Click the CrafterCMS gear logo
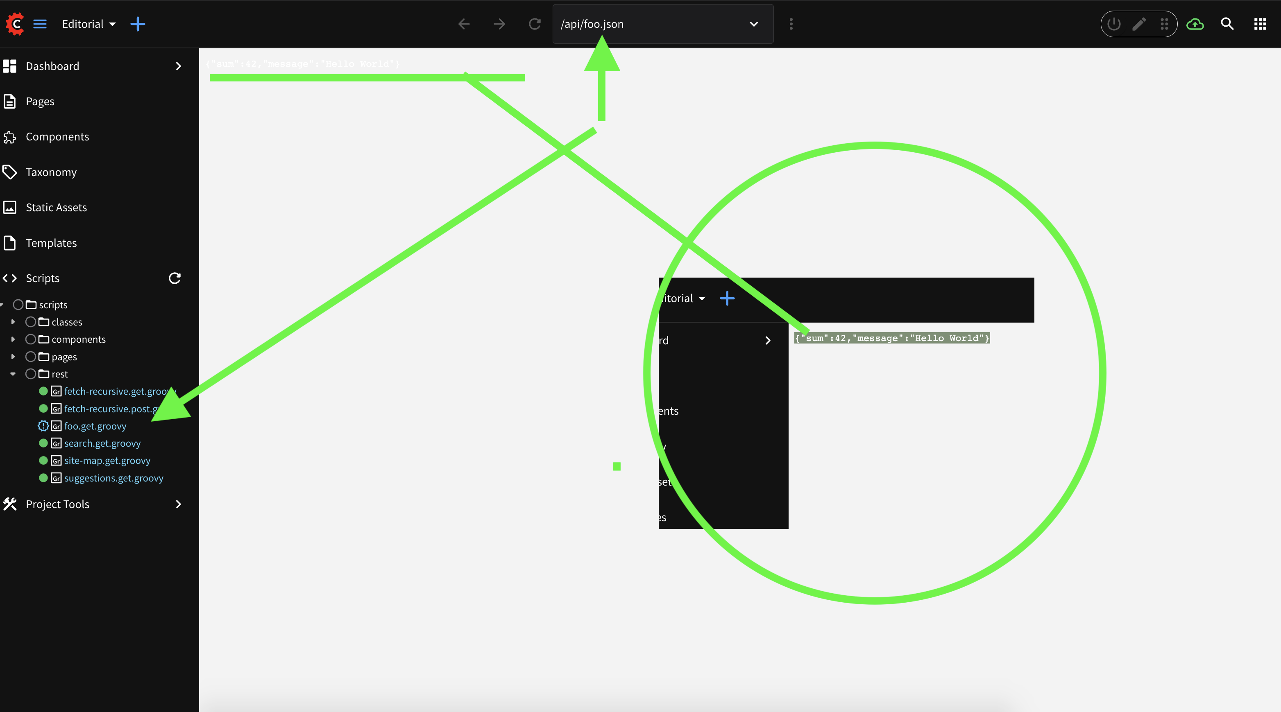Image resolution: width=1281 pixels, height=712 pixels. 15,23
